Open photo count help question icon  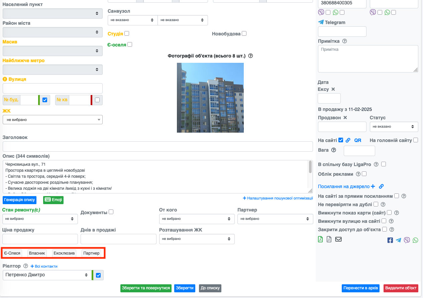250,56
